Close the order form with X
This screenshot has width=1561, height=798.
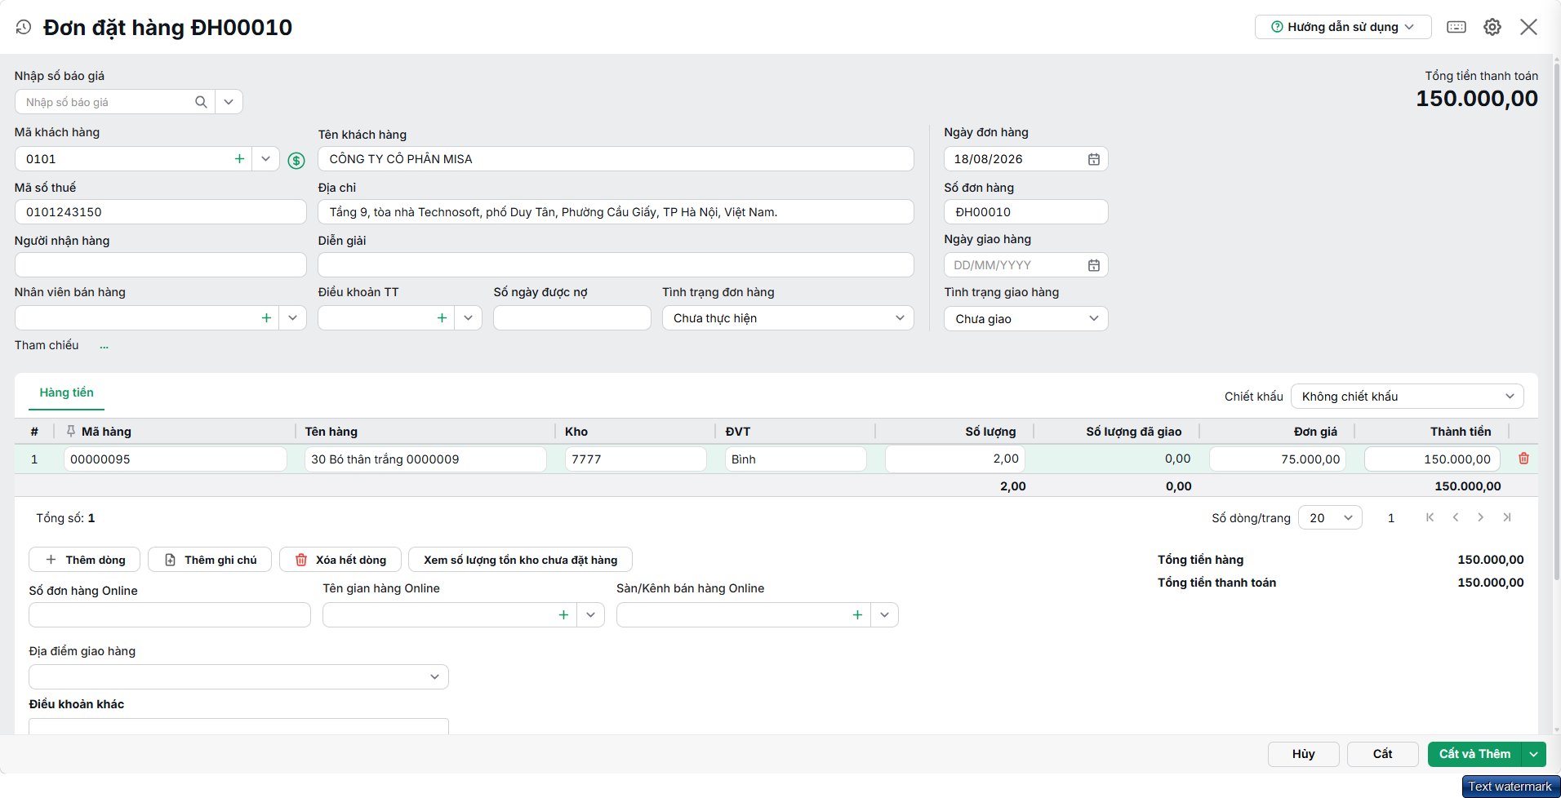(x=1529, y=27)
